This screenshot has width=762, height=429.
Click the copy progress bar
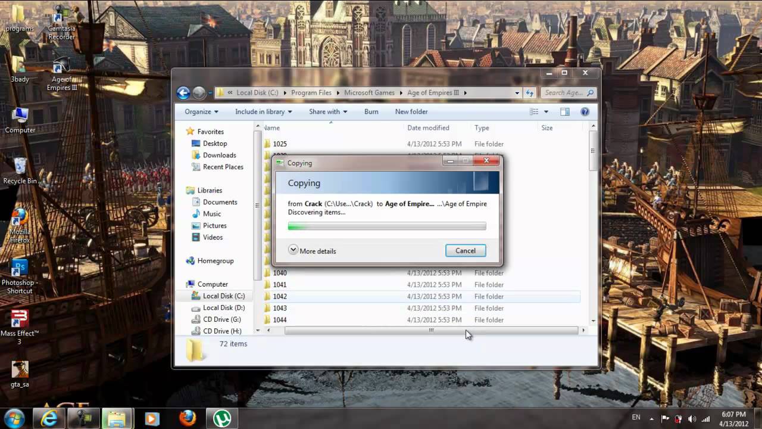[x=387, y=226]
